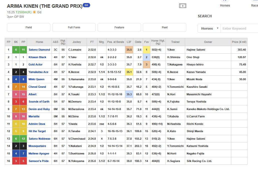258x169 pixels.
Task: Click the L3F column header
Action: pyautogui.click(x=129, y=42)
